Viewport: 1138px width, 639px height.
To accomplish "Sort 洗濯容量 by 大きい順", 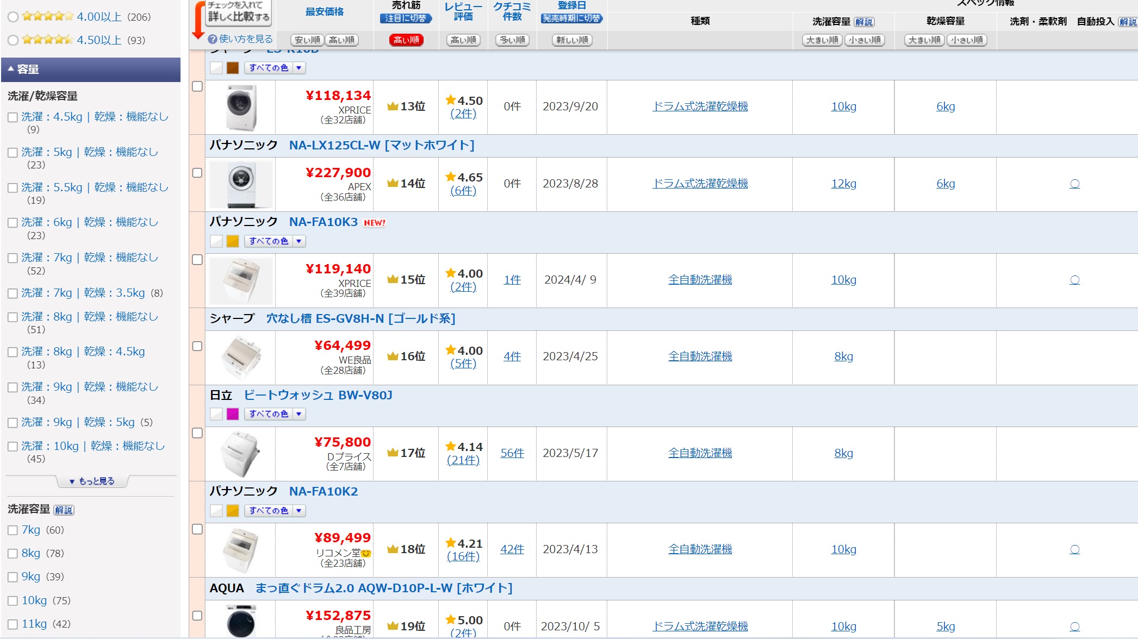I will tap(823, 40).
